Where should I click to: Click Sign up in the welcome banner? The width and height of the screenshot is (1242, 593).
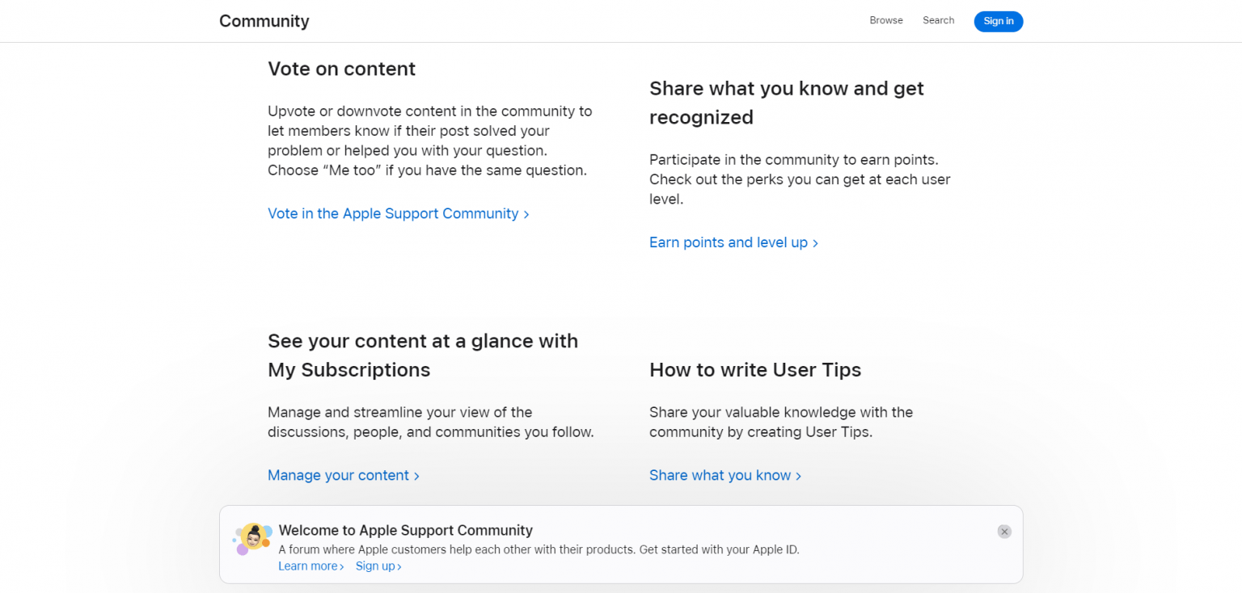click(374, 566)
